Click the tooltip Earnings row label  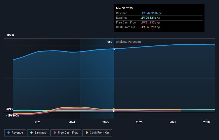(122, 18)
